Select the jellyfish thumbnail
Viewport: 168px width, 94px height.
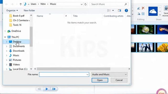click(x=162, y=30)
